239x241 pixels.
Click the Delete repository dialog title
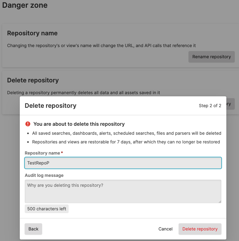pyautogui.click(x=50, y=106)
